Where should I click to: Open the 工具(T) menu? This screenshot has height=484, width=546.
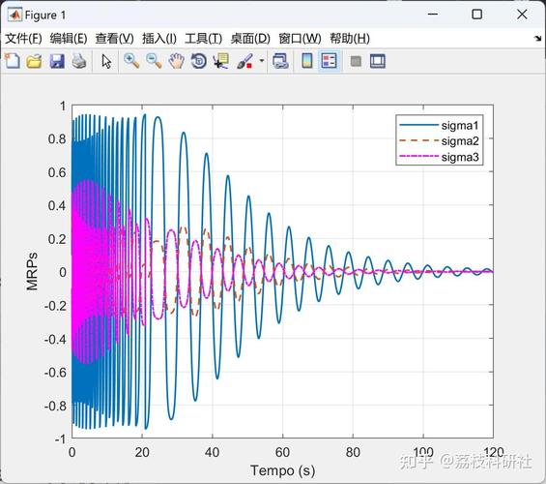point(203,39)
